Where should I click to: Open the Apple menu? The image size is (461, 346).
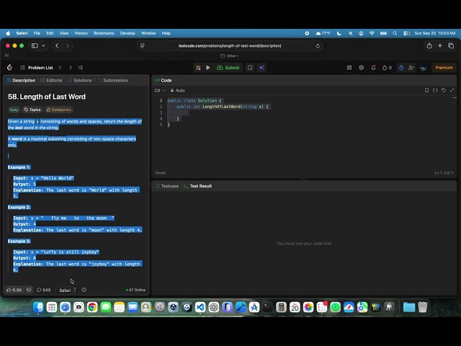tap(8, 33)
